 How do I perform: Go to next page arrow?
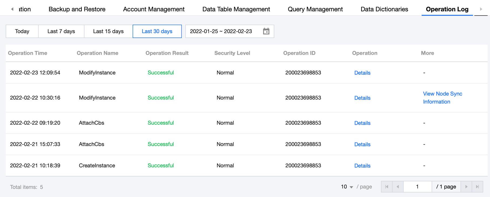point(466,187)
